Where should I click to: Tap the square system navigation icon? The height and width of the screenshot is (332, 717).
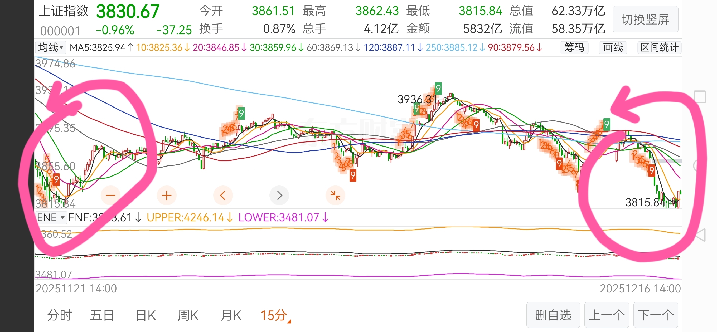pos(700,96)
